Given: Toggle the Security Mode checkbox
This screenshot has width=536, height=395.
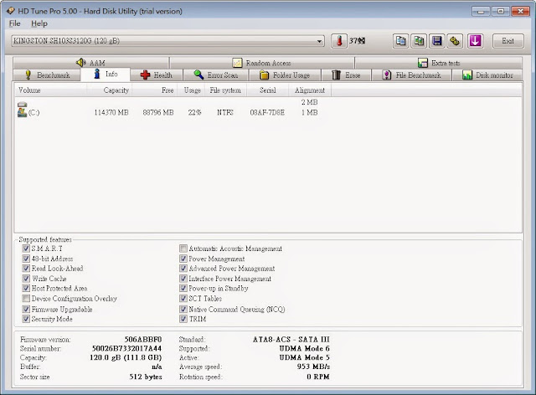Looking at the screenshot, I should [26, 319].
